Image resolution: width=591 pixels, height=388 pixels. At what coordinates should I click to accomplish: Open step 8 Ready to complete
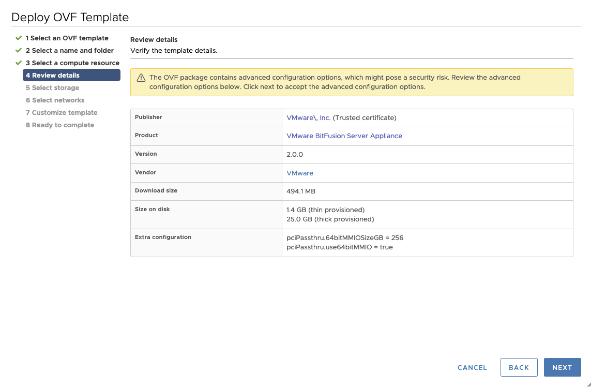click(60, 125)
